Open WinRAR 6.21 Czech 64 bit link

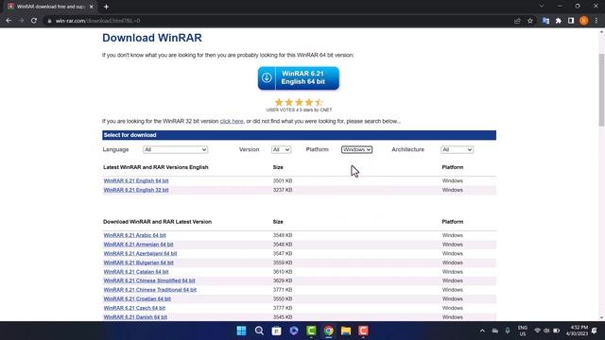tap(134, 308)
